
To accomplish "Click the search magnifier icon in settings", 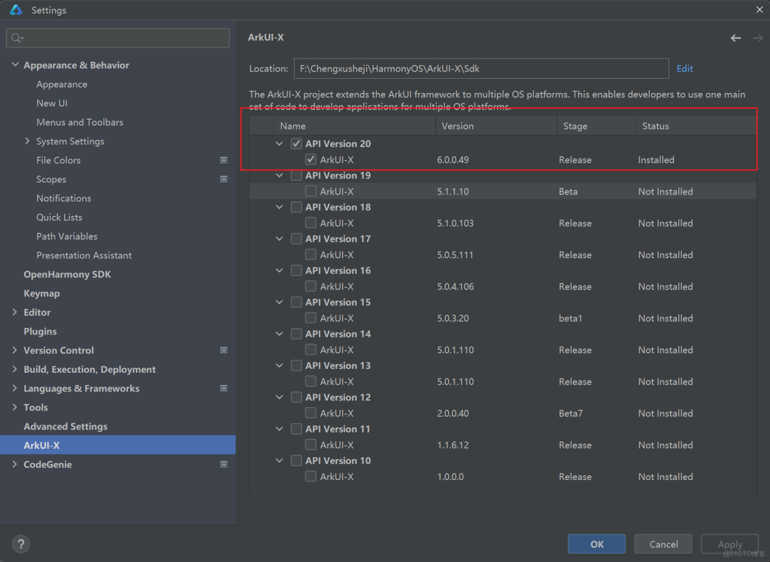I will tap(17, 38).
